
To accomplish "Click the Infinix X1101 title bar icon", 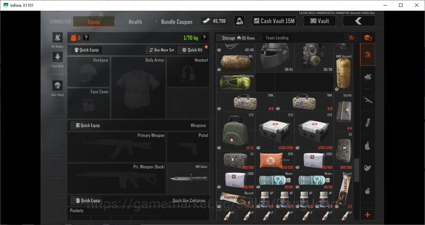I will (x=6, y=5).
